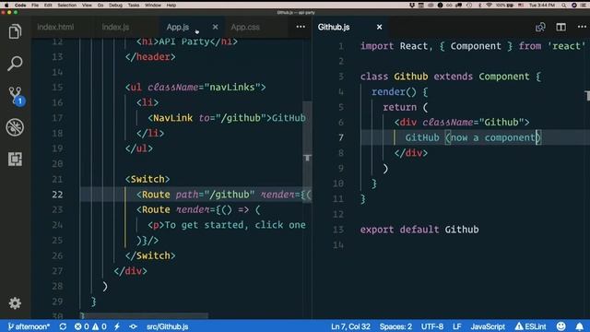Click the 'To get started' paragraph line
The width and height of the screenshot is (590, 332).
[227, 225]
